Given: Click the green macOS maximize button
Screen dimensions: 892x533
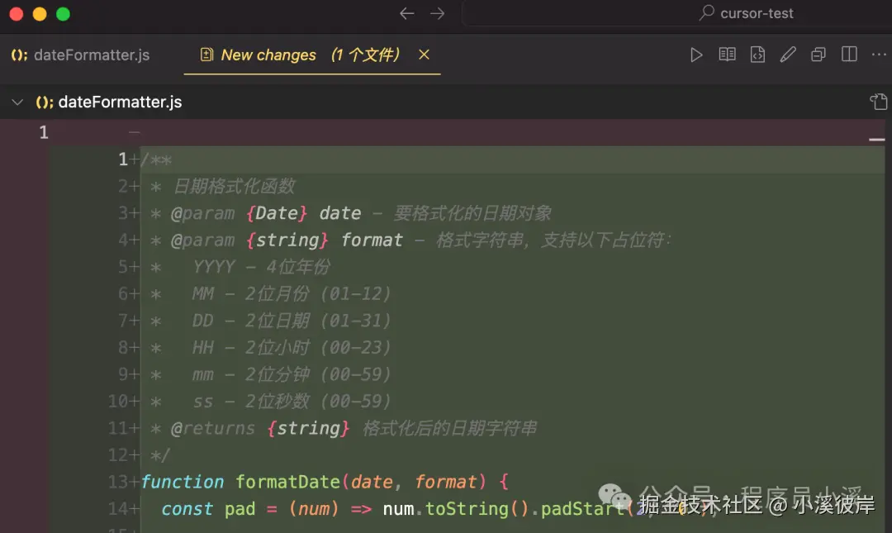Looking at the screenshot, I should [63, 14].
